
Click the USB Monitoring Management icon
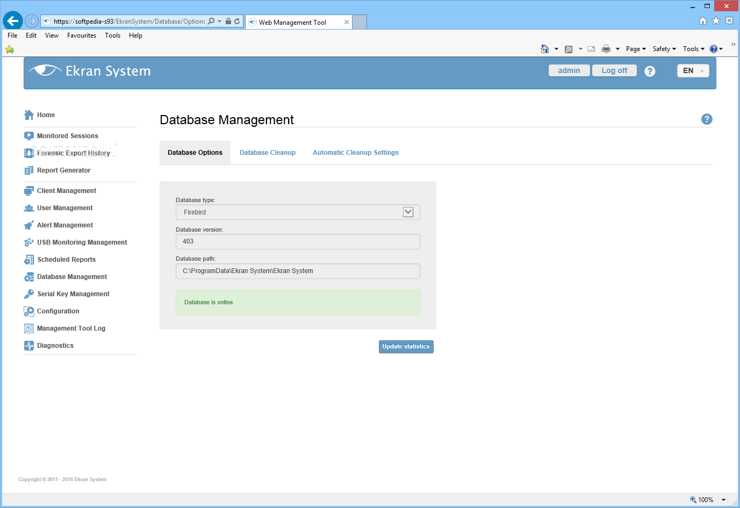(x=29, y=242)
